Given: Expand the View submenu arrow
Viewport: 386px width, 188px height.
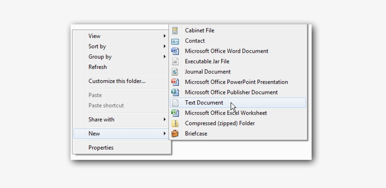Looking at the screenshot, I should tap(164, 36).
